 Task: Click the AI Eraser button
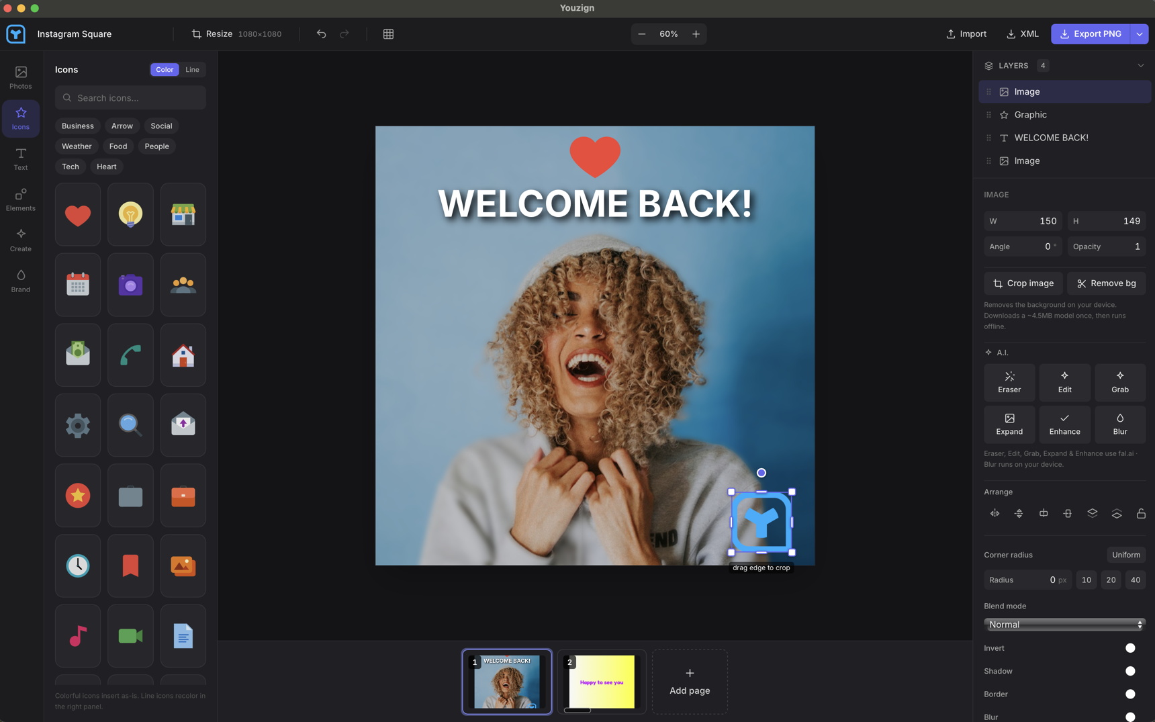pyautogui.click(x=1009, y=382)
